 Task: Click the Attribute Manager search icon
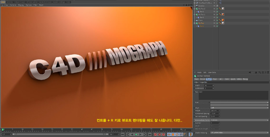(260, 72)
